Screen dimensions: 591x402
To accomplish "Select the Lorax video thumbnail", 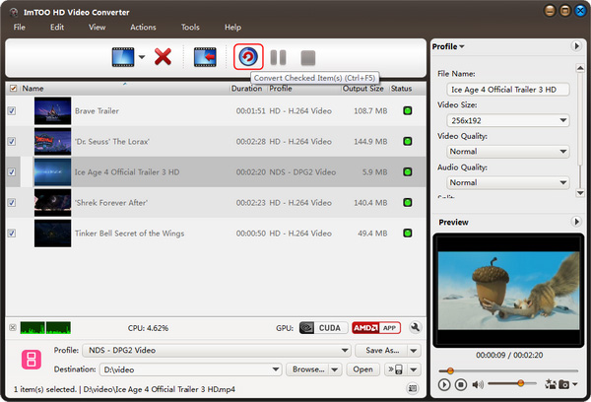I will 53,142.
